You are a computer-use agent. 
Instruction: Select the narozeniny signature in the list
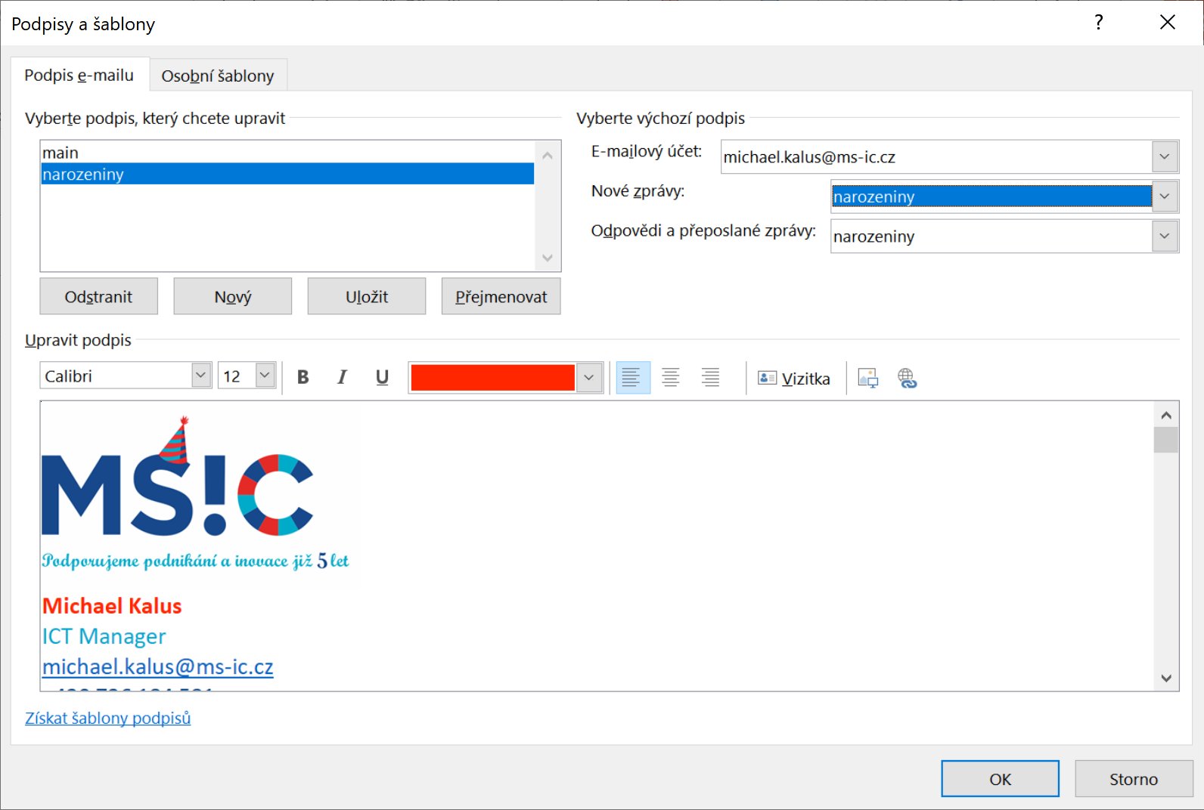coord(287,175)
